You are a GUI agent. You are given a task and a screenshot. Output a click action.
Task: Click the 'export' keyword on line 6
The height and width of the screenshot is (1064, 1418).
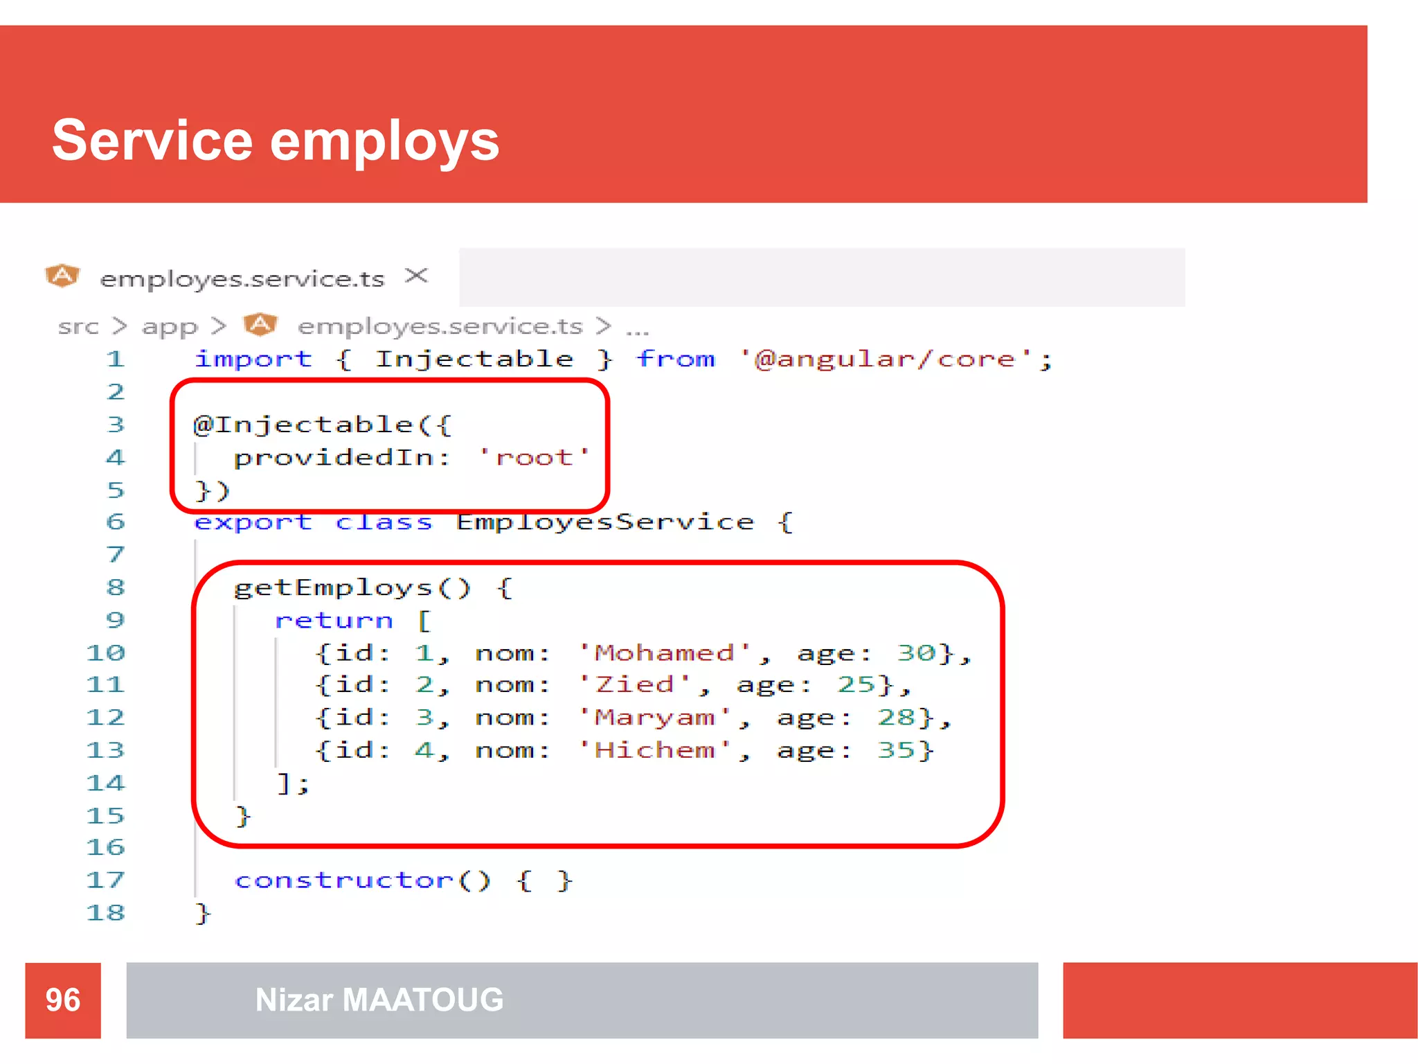(x=253, y=522)
